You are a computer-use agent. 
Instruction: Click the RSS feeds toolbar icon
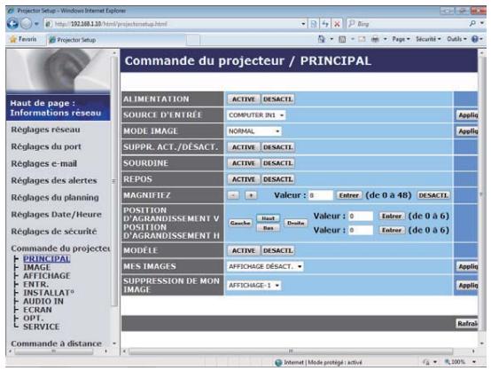342,39
